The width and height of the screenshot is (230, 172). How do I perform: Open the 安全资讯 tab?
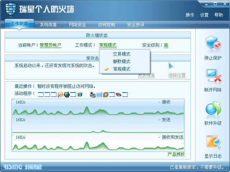(135, 24)
